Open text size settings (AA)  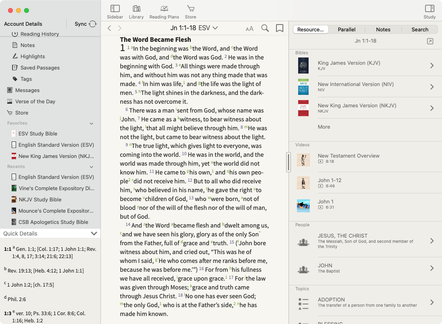(250, 29)
